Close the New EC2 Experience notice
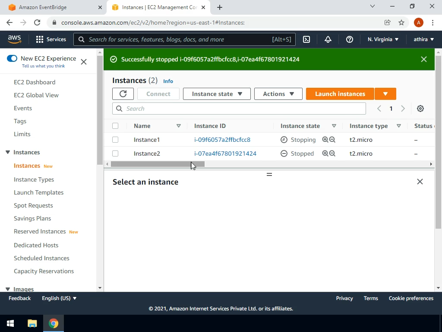442x332 pixels. point(84,62)
